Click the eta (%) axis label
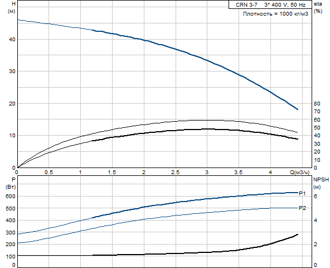The image size is (330, 268). pos(318,7)
